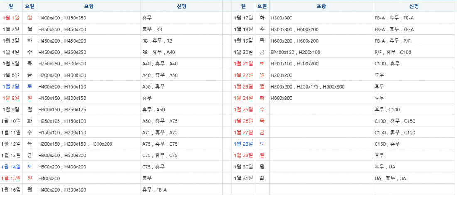Click the RB , 휴무 , A40 cell
Viewport: 457px width, 197px height.
[158, 52]
